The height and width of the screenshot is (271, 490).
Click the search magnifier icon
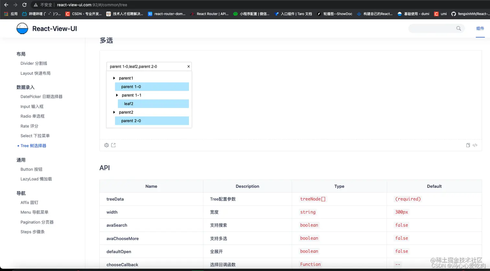459,28
